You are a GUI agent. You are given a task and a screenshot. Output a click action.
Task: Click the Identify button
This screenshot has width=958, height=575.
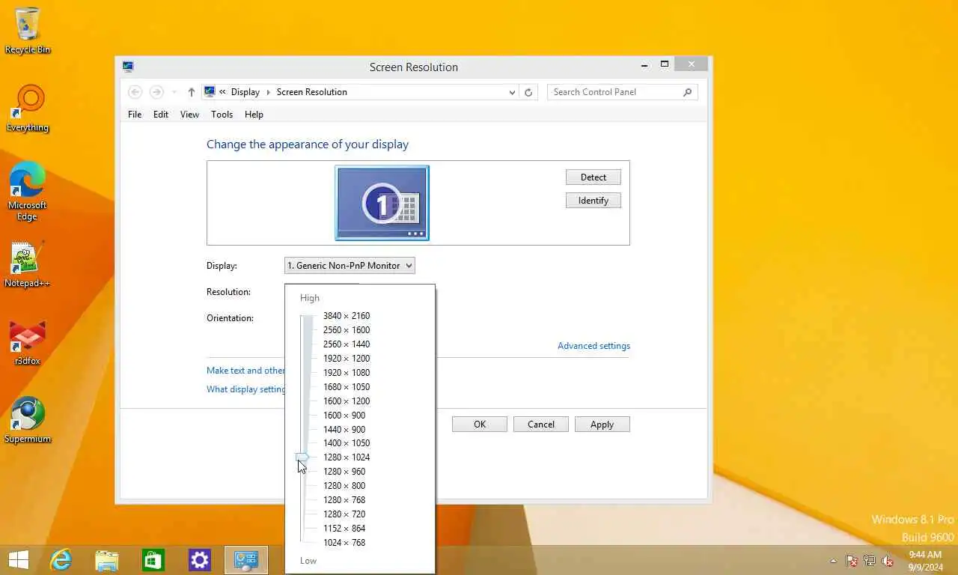coord(594,201)
